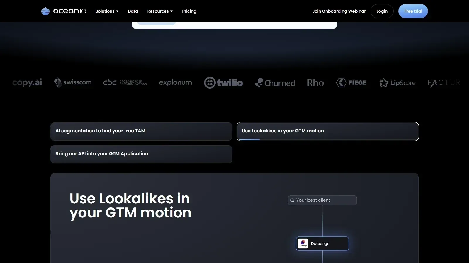This screenshot has width=469, height=263.
Task: Click the FIEGE logo
Action: click(x=351, y=83)
